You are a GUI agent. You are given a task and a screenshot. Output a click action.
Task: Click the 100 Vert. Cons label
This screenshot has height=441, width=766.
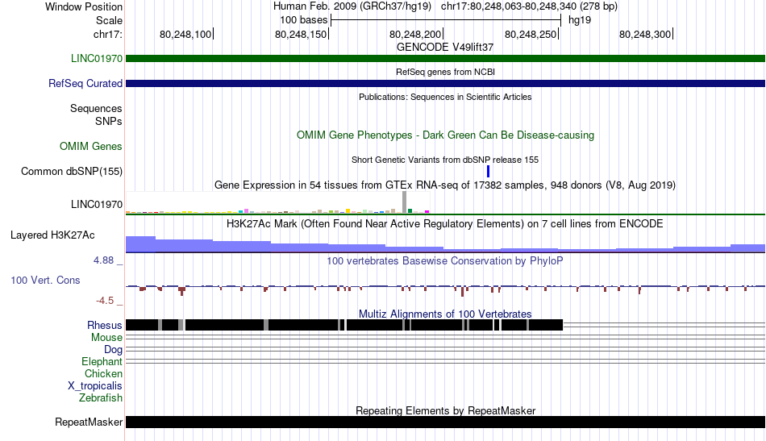[x=45, y=280]
